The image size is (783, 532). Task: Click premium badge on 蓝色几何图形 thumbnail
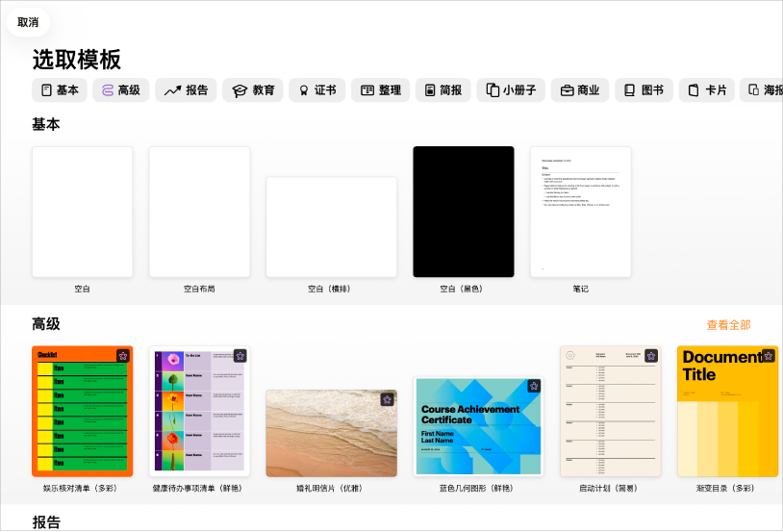click(534, 386)
